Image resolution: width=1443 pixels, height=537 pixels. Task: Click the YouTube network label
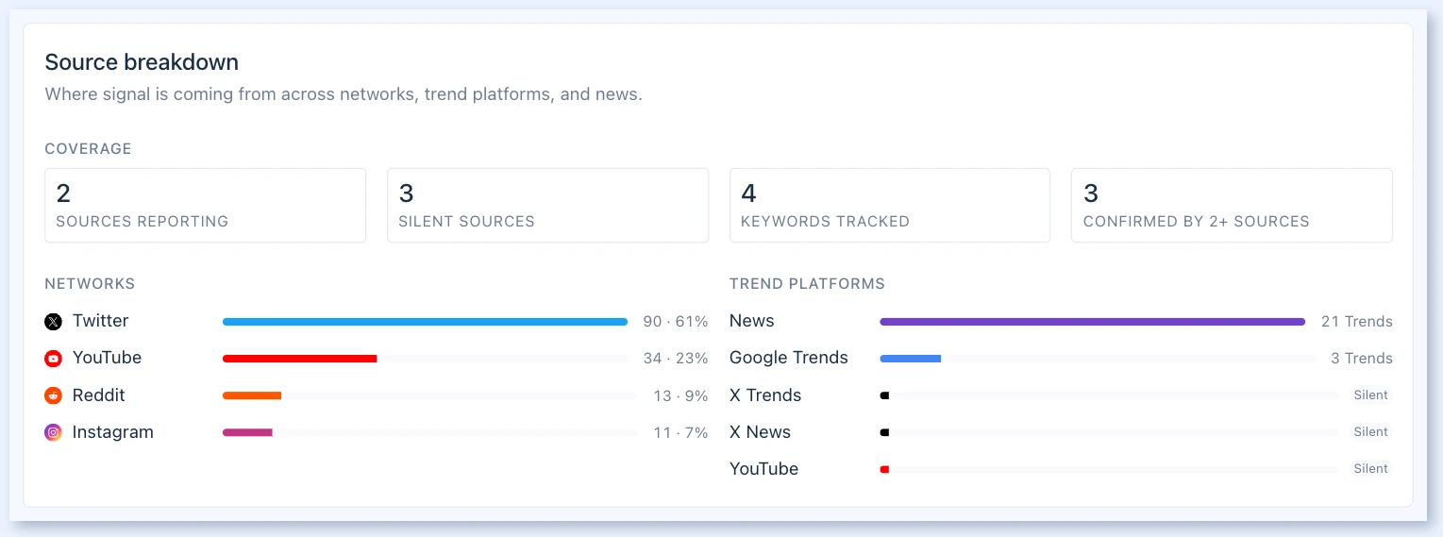(107, 358)
